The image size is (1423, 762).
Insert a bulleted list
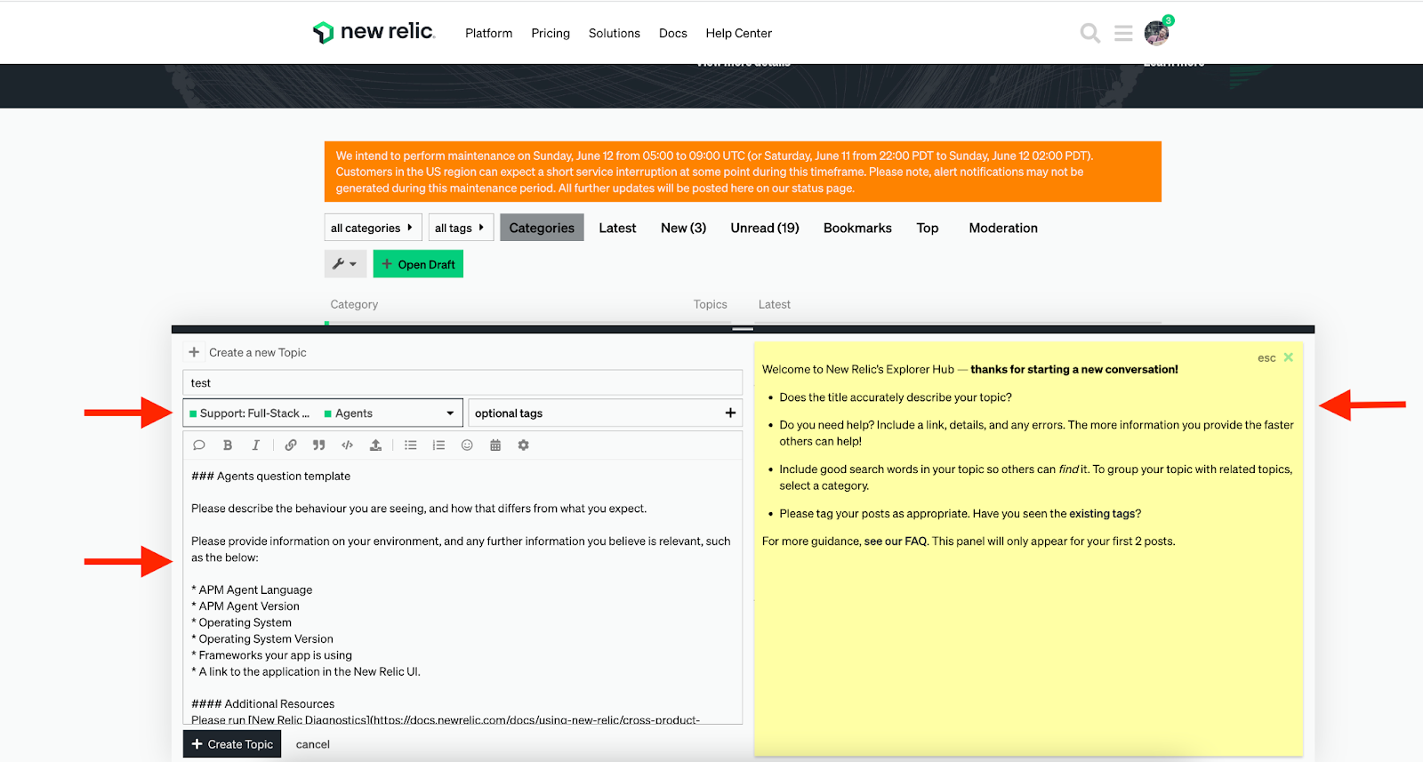pos(411,445)
